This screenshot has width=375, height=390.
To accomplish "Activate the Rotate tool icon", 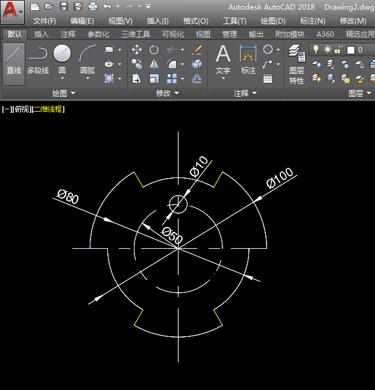I will (x=154, y=50).
